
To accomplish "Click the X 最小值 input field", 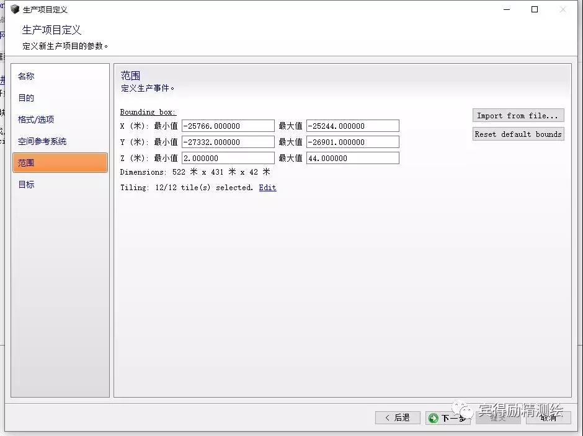I will click(228, 126).
